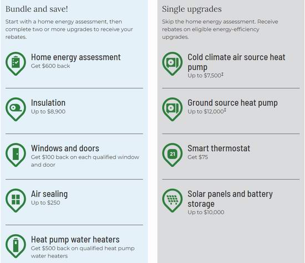Click the Bundle and save! title
Screen dimensions: 305x263
[37, 9]
